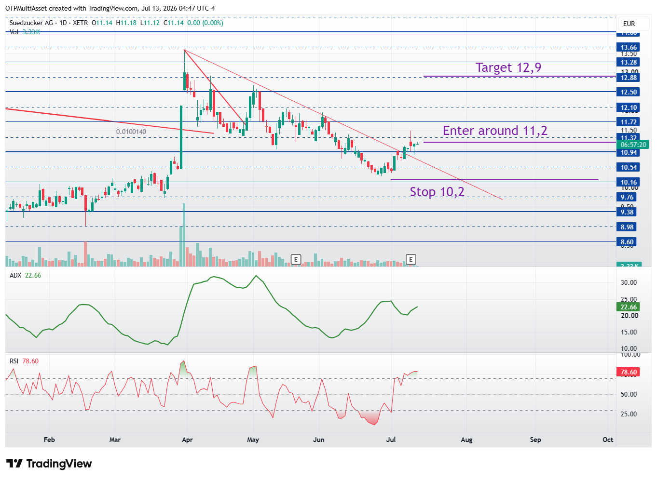Click the purple stop-loss horizontal line
This screenshot has width=657, height=480.
(x=494, y=180)
